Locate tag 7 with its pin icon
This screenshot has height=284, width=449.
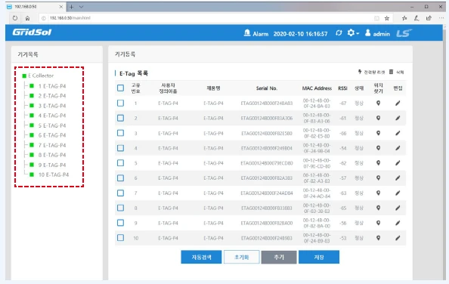(x=378, y=193)
